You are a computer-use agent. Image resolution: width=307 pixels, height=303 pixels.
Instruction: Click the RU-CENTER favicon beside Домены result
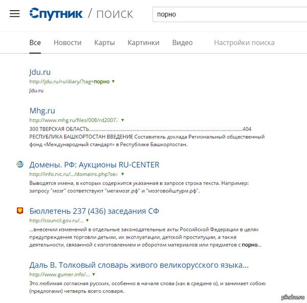click(x=20, y=165)
